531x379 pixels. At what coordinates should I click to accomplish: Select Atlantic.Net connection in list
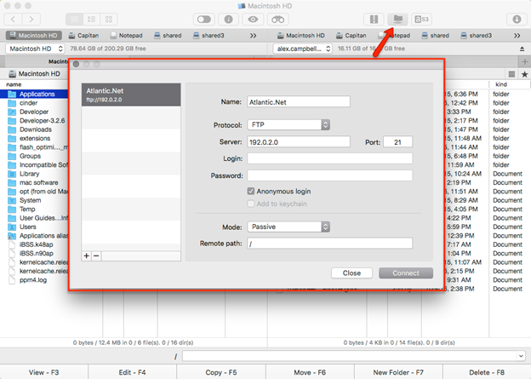pyautogui.click(x=131, y=95)
